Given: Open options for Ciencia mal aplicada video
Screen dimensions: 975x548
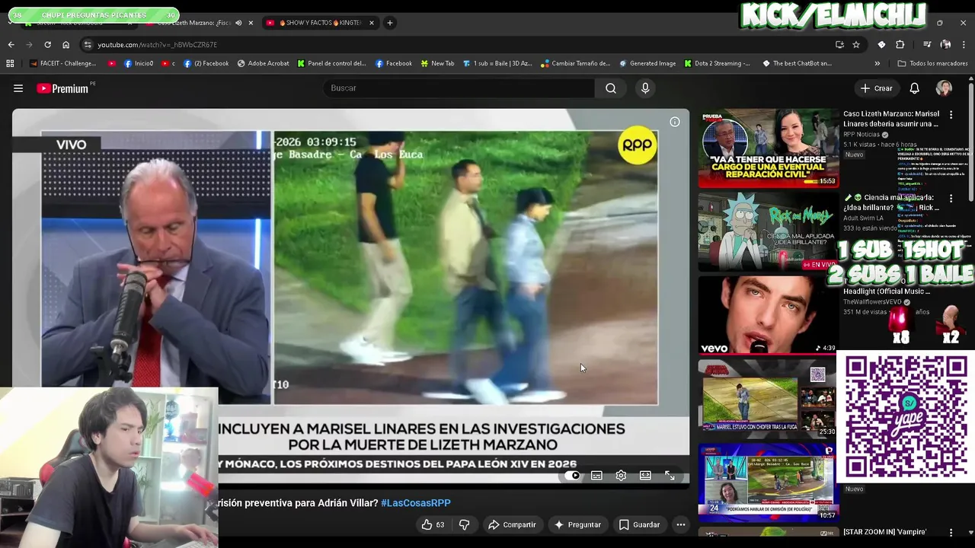Looking at the screenshot, I should [951, 199].
